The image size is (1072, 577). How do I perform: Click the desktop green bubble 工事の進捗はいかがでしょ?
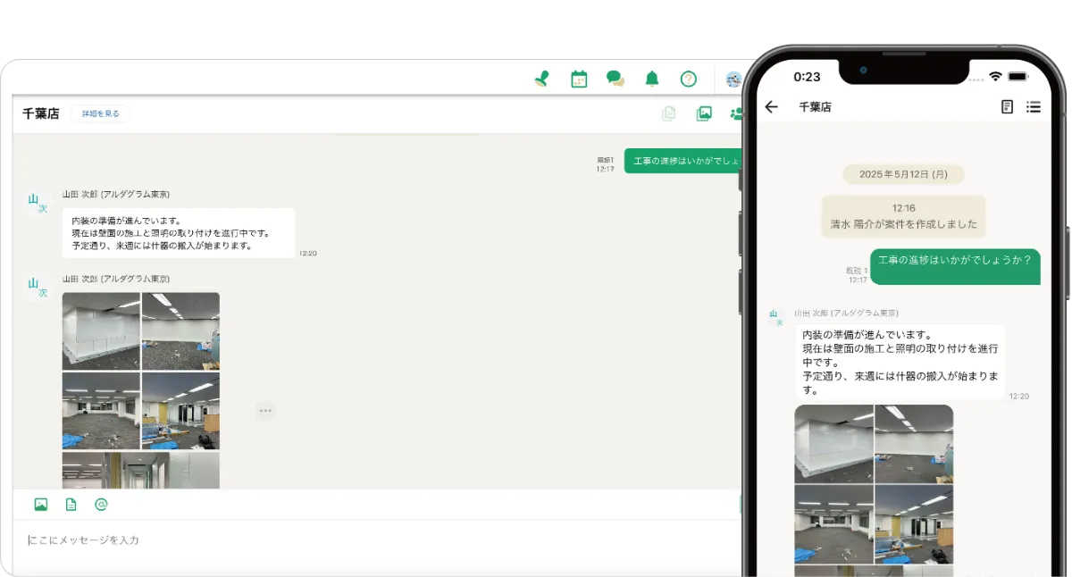pyautogui.click(x=683, y=161)
